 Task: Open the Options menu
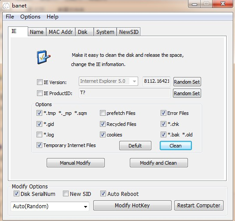pyautogui.click(x=30, y=17)
